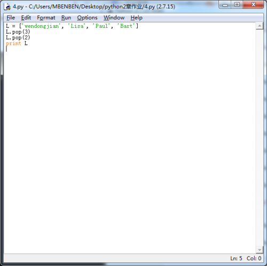The width and height of the screenshot is (267, 266).
Task: Minimize the 4.py editor window
Action: point(225,5)
